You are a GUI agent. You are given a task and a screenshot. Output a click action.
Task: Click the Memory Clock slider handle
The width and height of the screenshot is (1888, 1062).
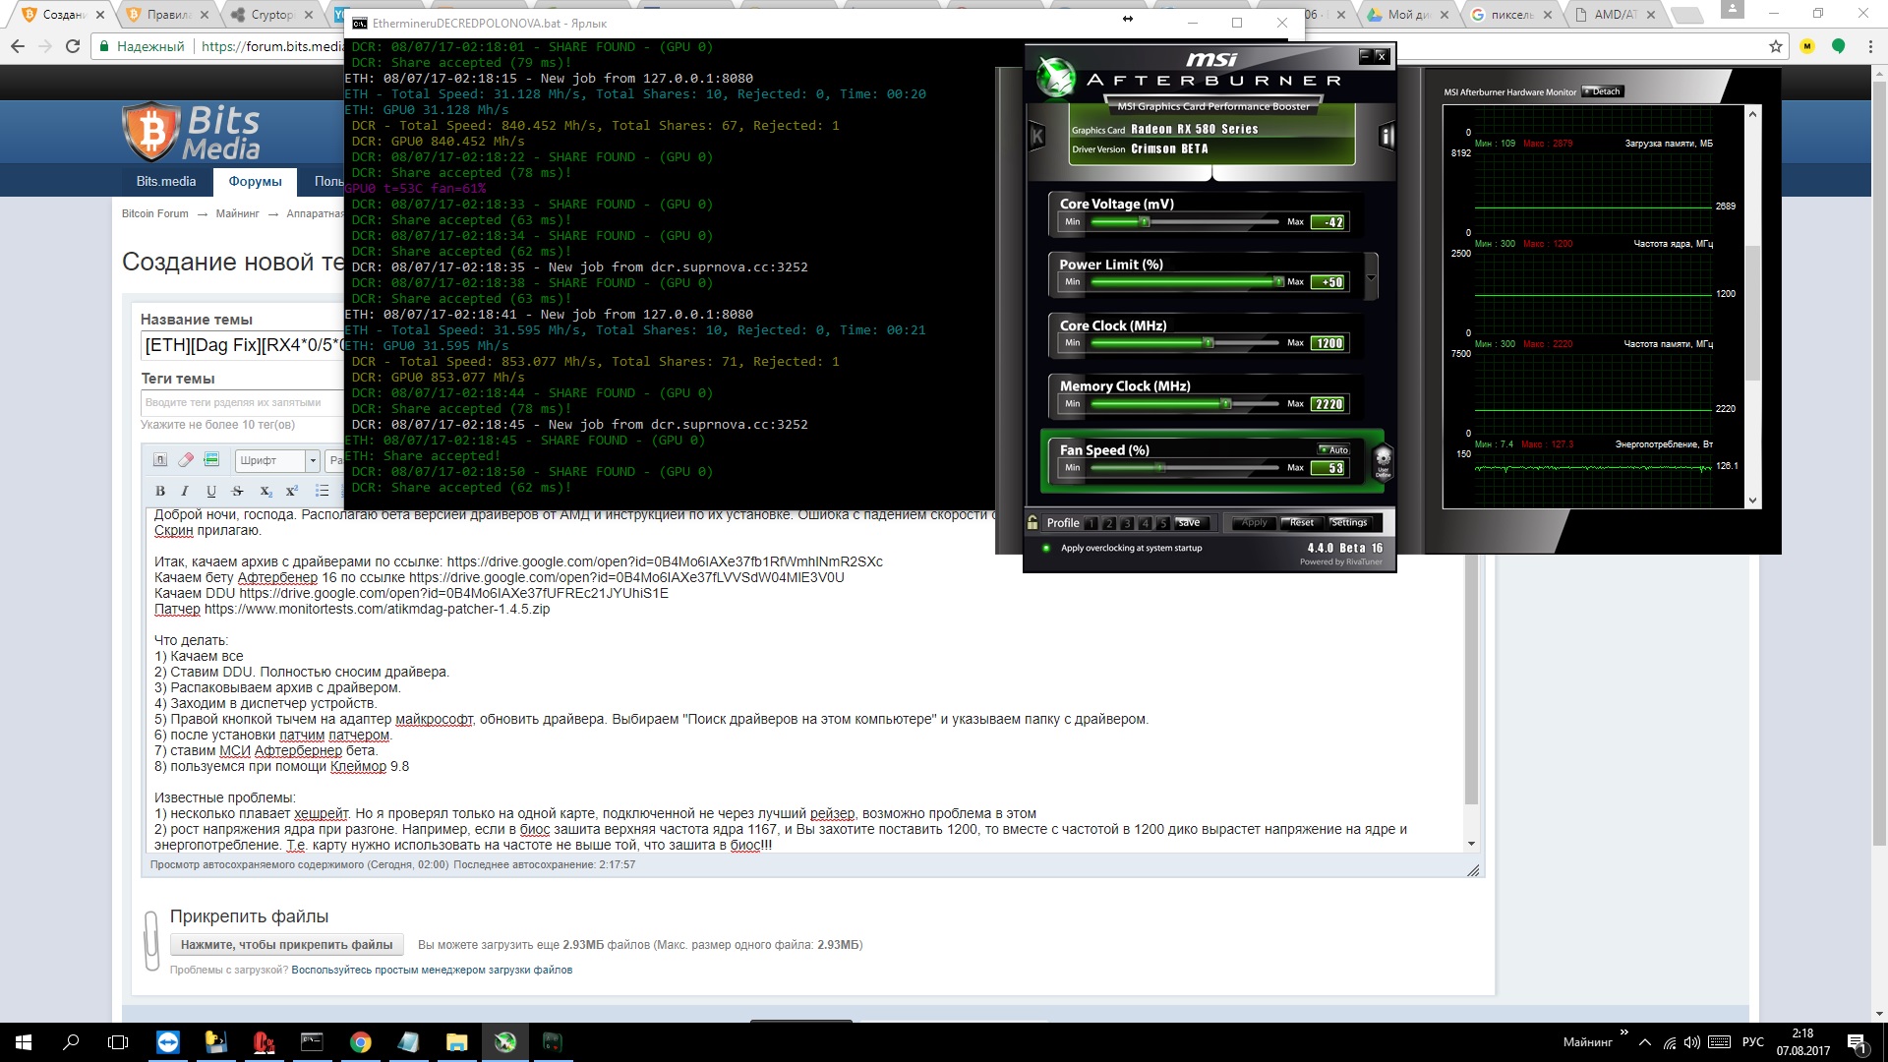[1225, 404]
